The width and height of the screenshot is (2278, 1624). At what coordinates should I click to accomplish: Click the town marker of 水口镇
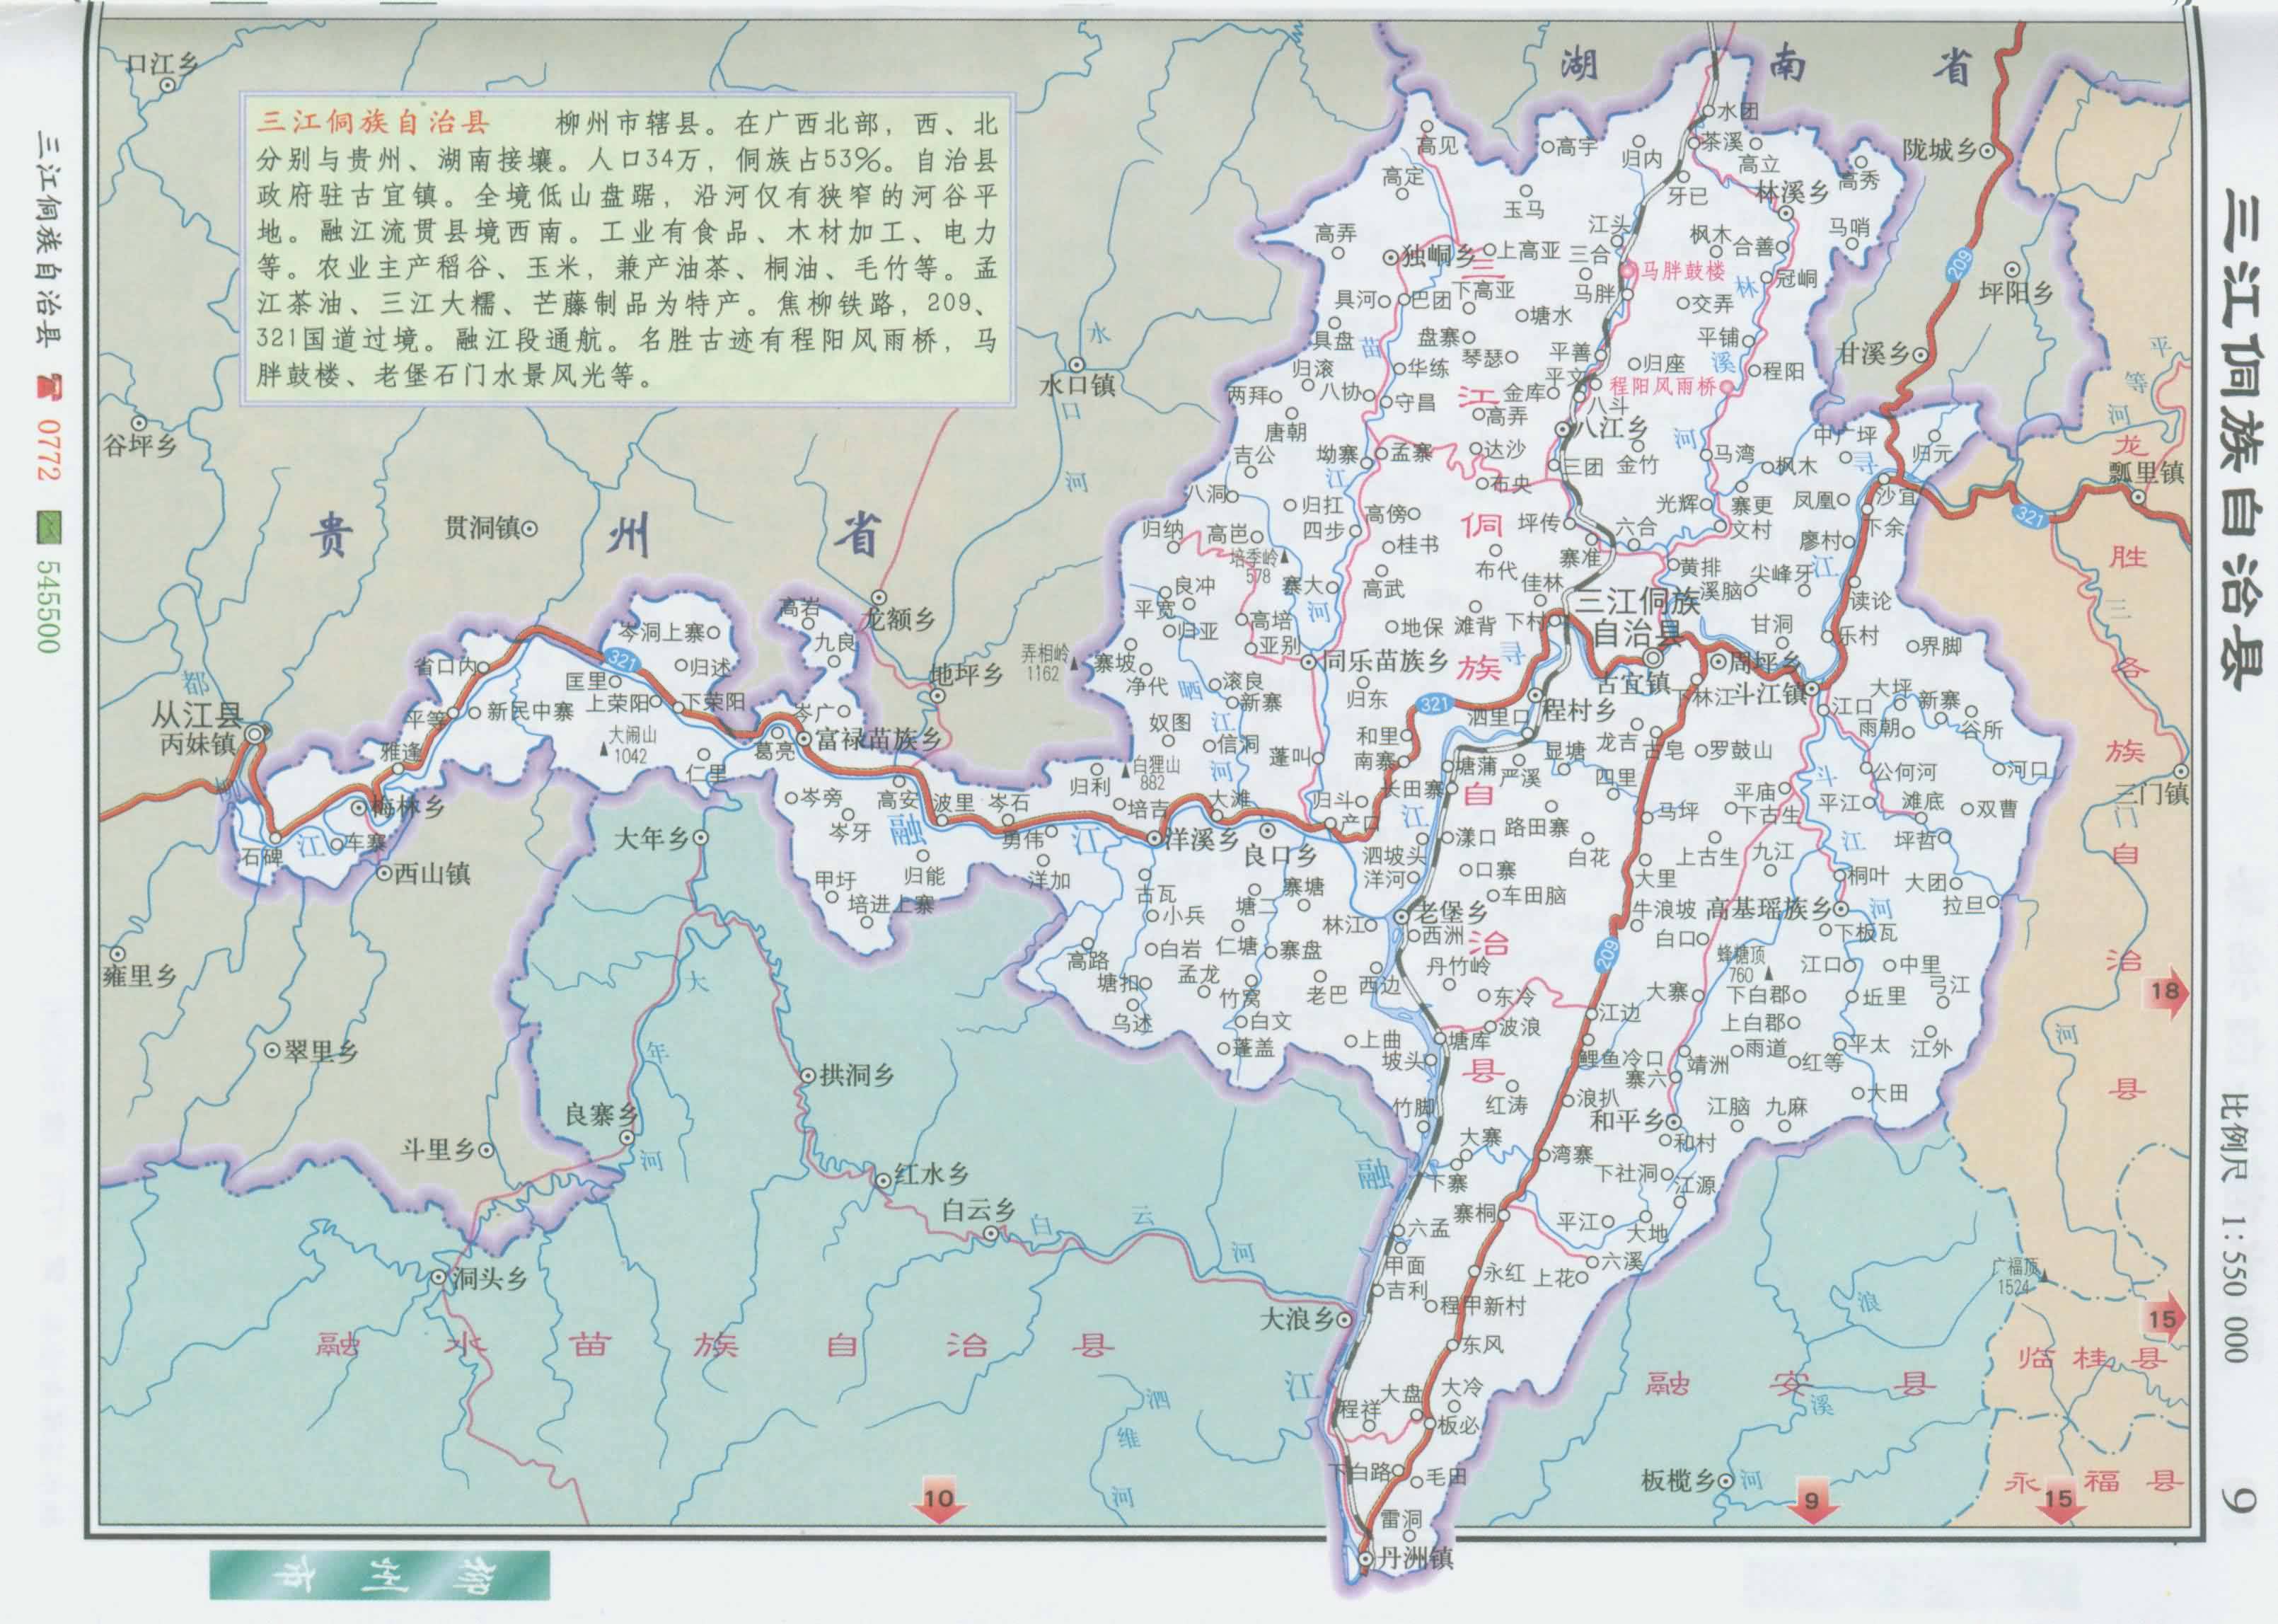point(1077,366)
